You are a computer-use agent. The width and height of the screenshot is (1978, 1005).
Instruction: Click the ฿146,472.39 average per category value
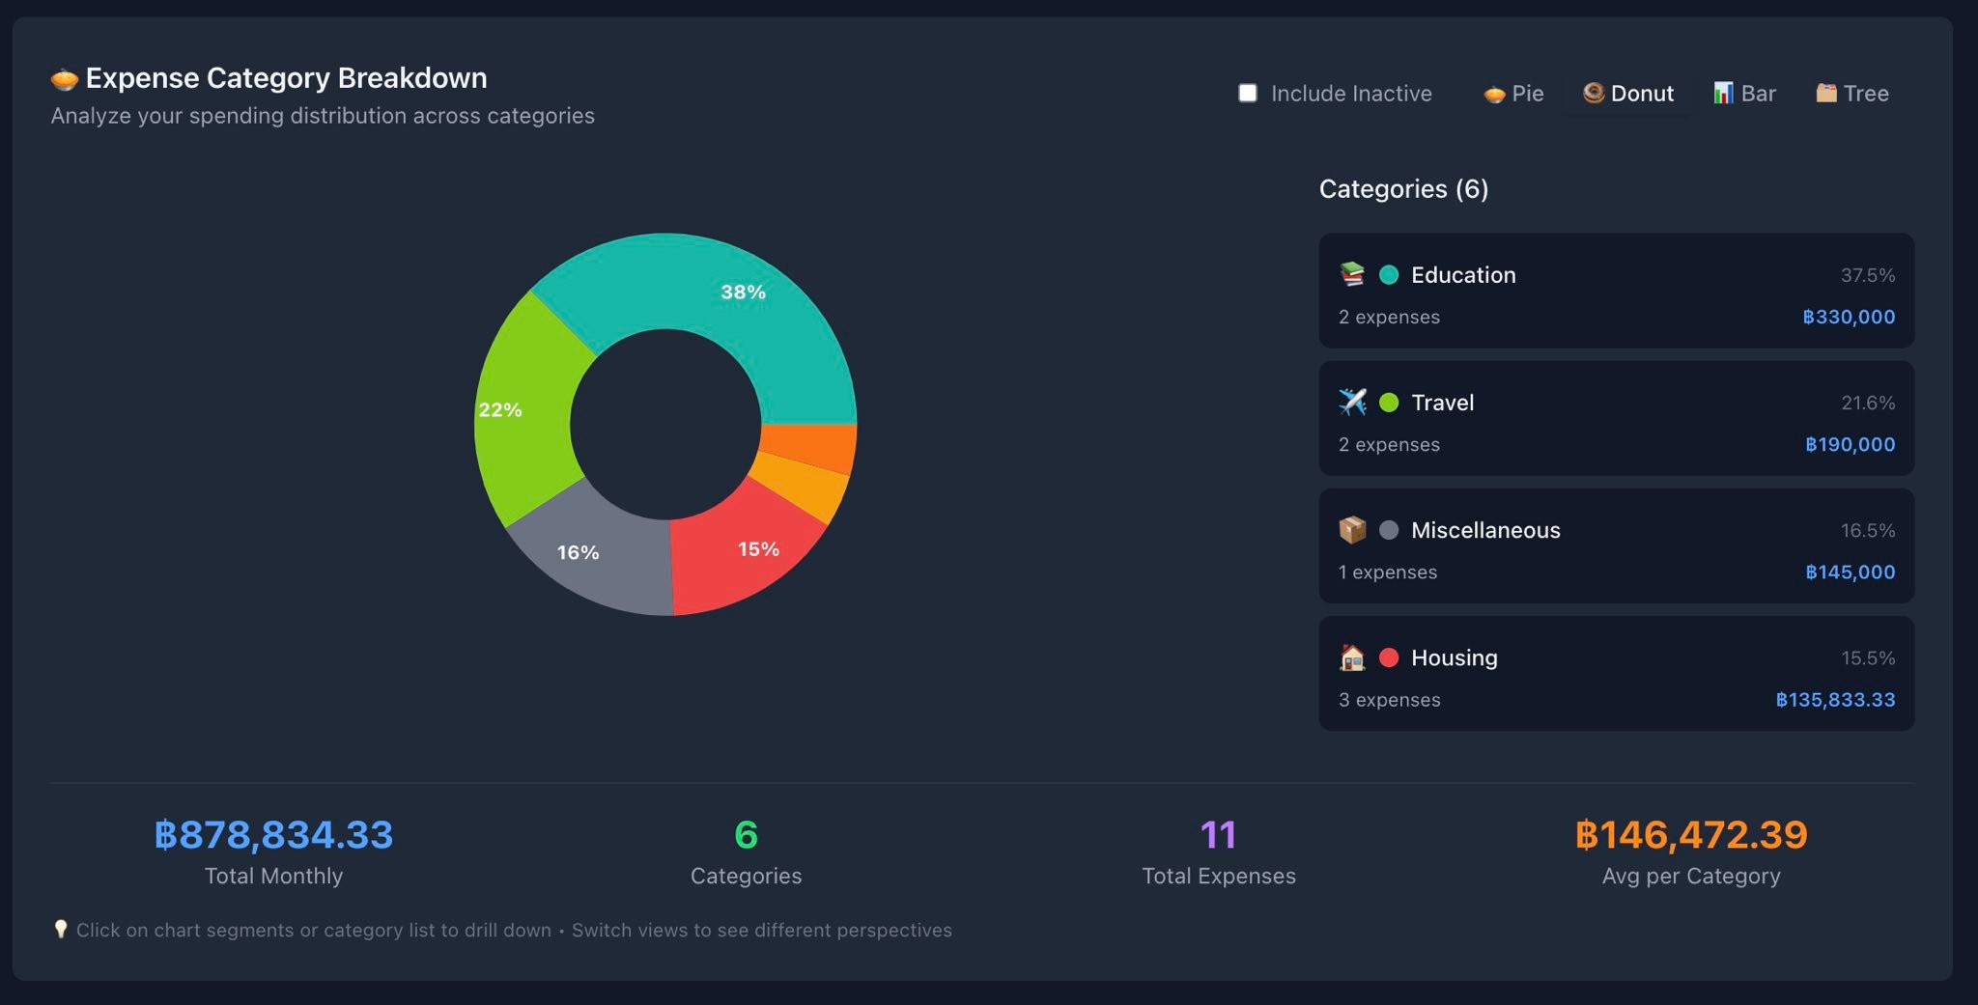coord(1691,834)
